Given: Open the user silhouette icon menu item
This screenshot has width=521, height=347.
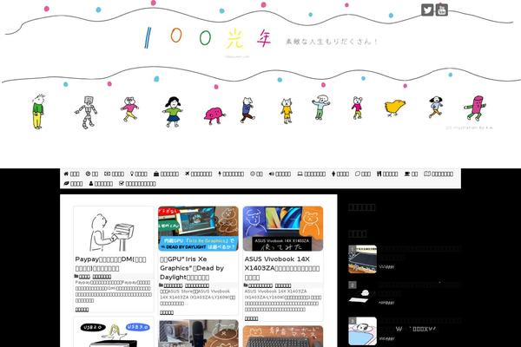Looking at the screenshot, I should (x=101, y=183).
